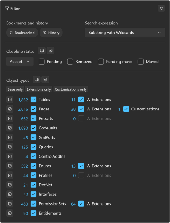Uncheck the ControlAddIns object type
The image size is (170, 223).
coord(33,156)
